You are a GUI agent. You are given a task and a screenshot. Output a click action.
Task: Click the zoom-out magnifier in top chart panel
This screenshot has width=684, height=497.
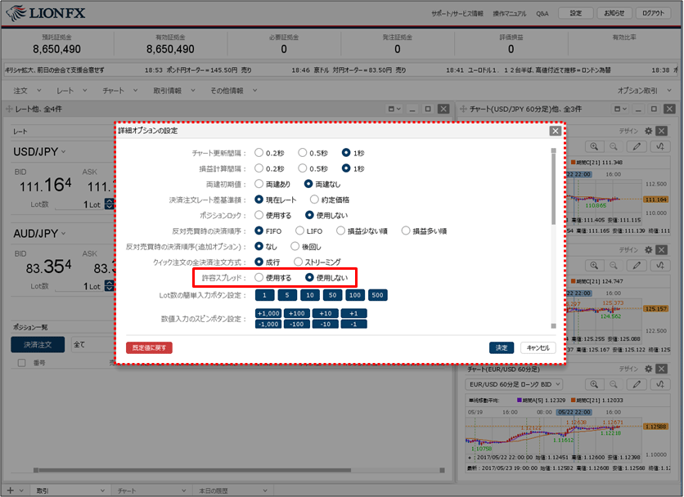[614, 146]
